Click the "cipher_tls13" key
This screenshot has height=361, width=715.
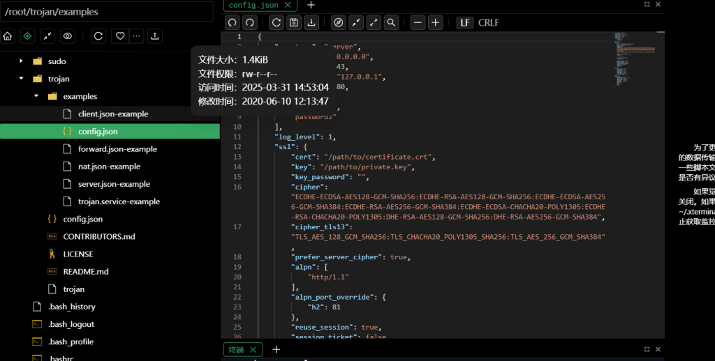(x=319, y=226)
